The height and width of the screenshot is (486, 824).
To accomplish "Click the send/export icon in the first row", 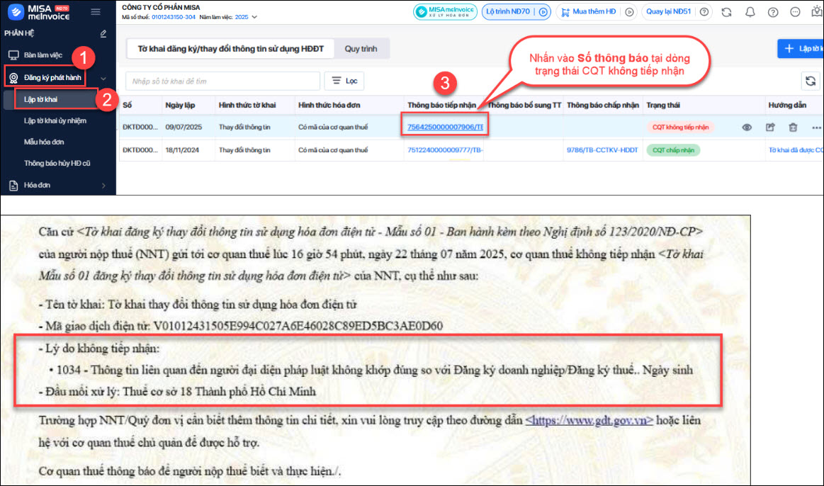I will click(x=770, y=128).
